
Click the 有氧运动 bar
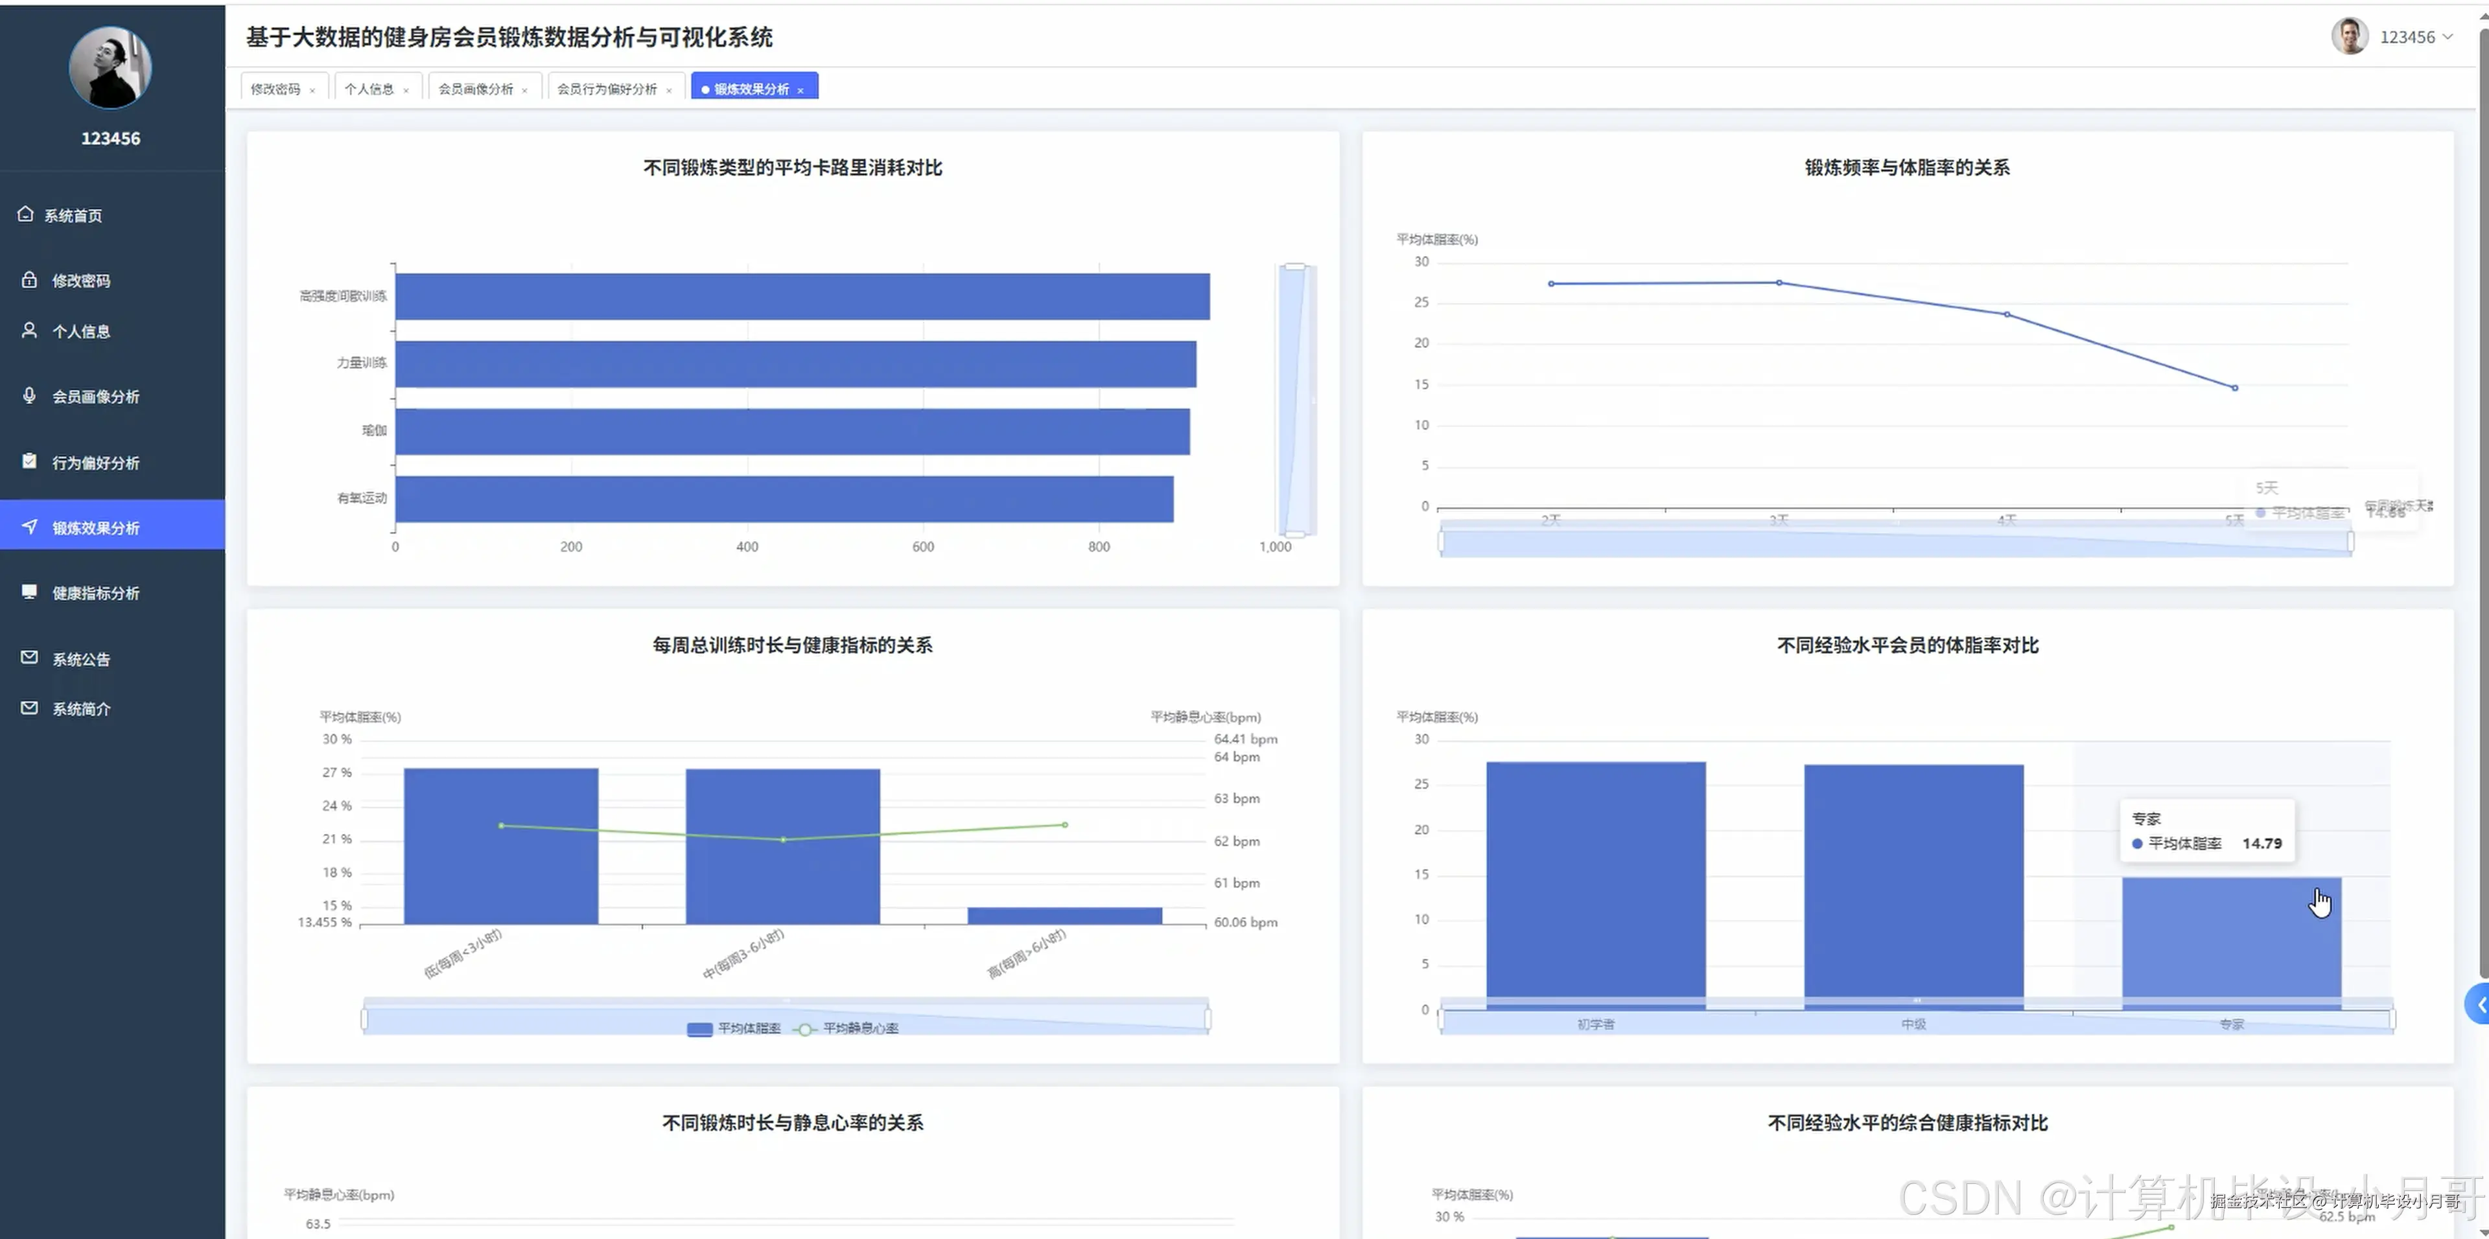pyautogui.click(x=784, y=498)
